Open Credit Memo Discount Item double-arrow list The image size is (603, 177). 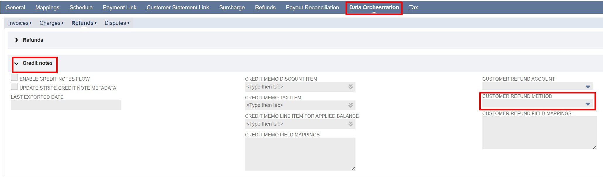click(351, 87)
